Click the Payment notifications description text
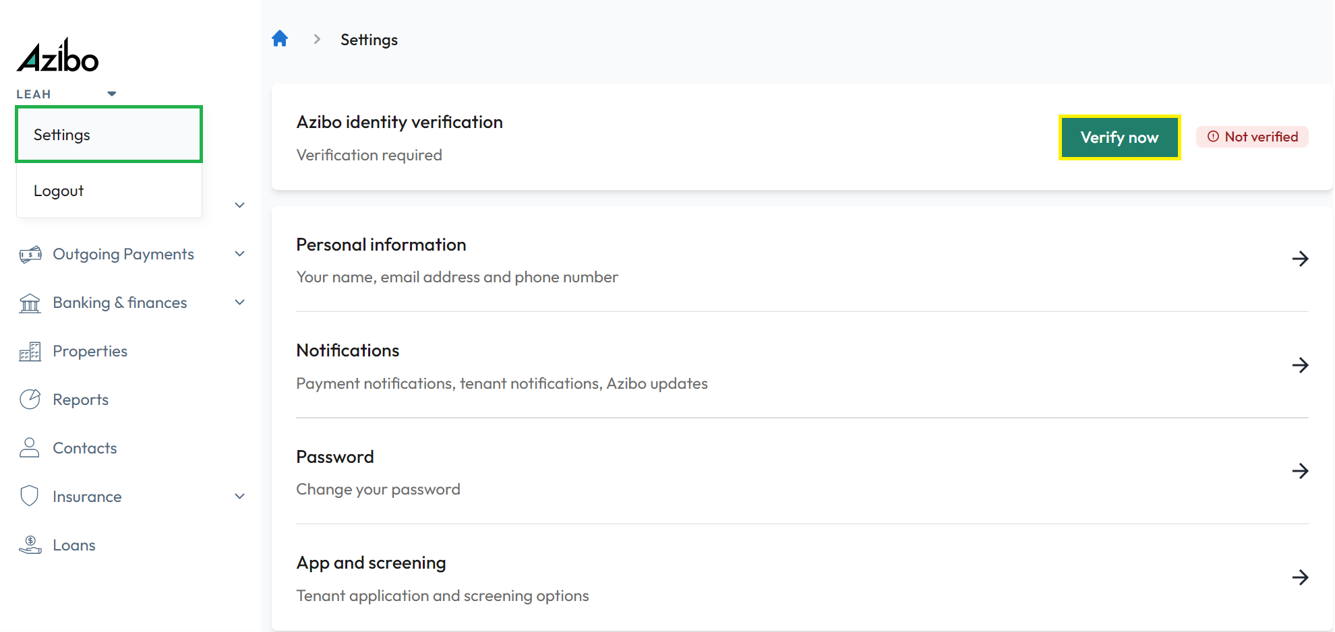Image resolution: width=1335 pixels, height=632 pixels. click(502, 383)
